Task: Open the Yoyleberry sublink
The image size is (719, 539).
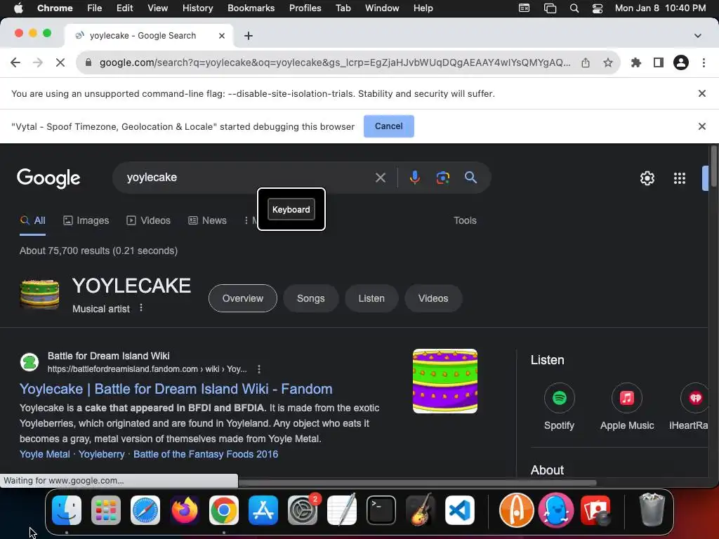Action: (101, 454)
